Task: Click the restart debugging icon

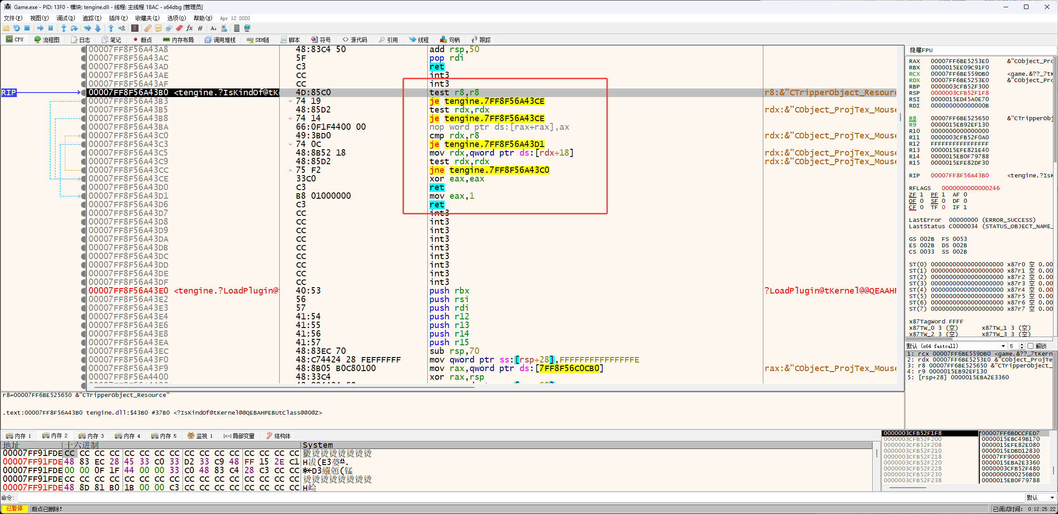Action: point(17,28)
